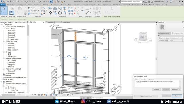The width and height of the screenshot is (184, 104).
Task: Click the star favorites icon in title bar
Action: pos(149,1)
